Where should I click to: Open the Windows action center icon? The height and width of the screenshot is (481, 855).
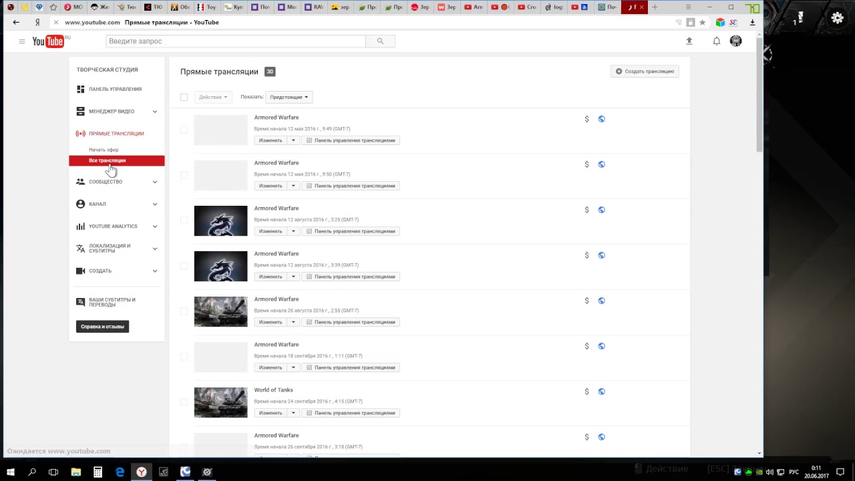tap(840, 472)
